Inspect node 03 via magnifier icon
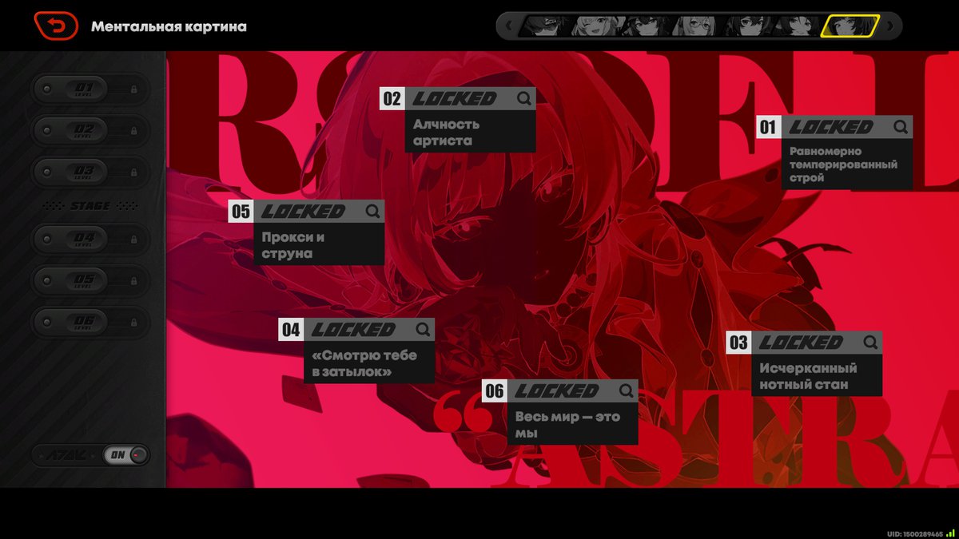959x539 pixels. click(870, 343)
